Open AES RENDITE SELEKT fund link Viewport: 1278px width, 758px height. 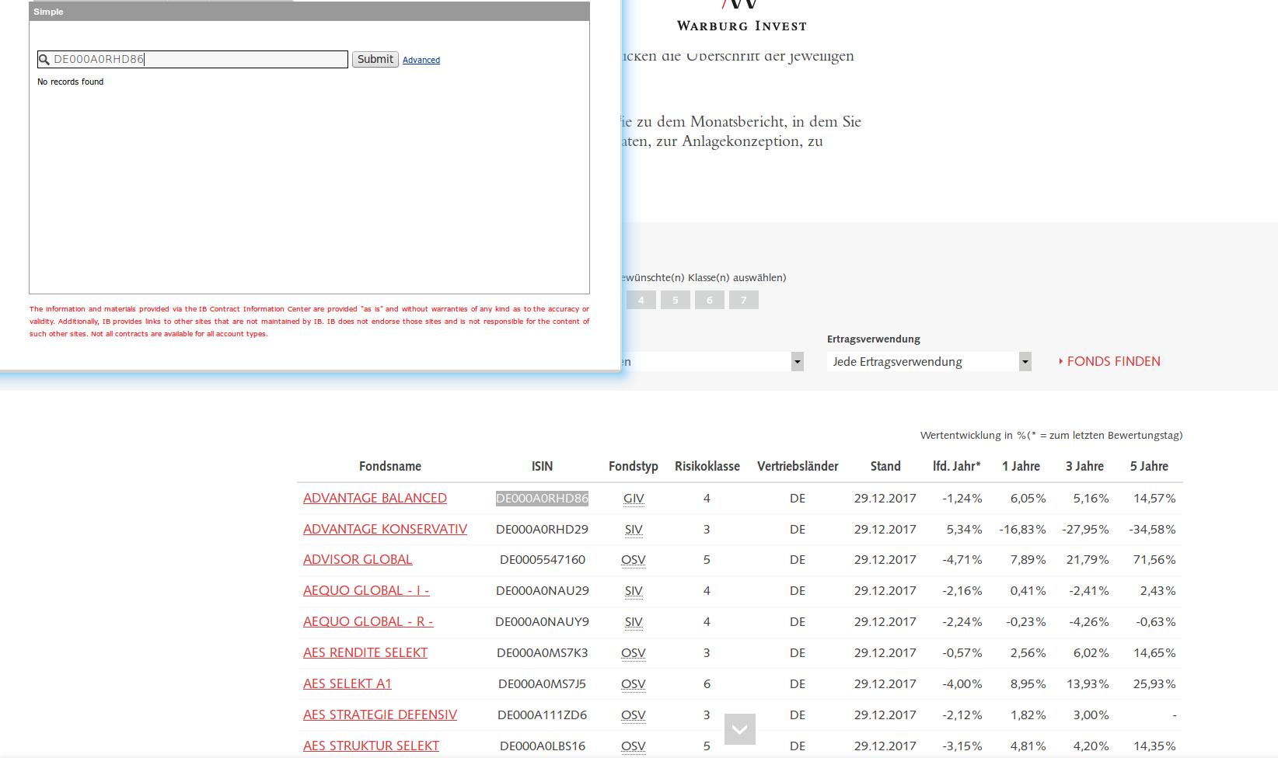365,652
